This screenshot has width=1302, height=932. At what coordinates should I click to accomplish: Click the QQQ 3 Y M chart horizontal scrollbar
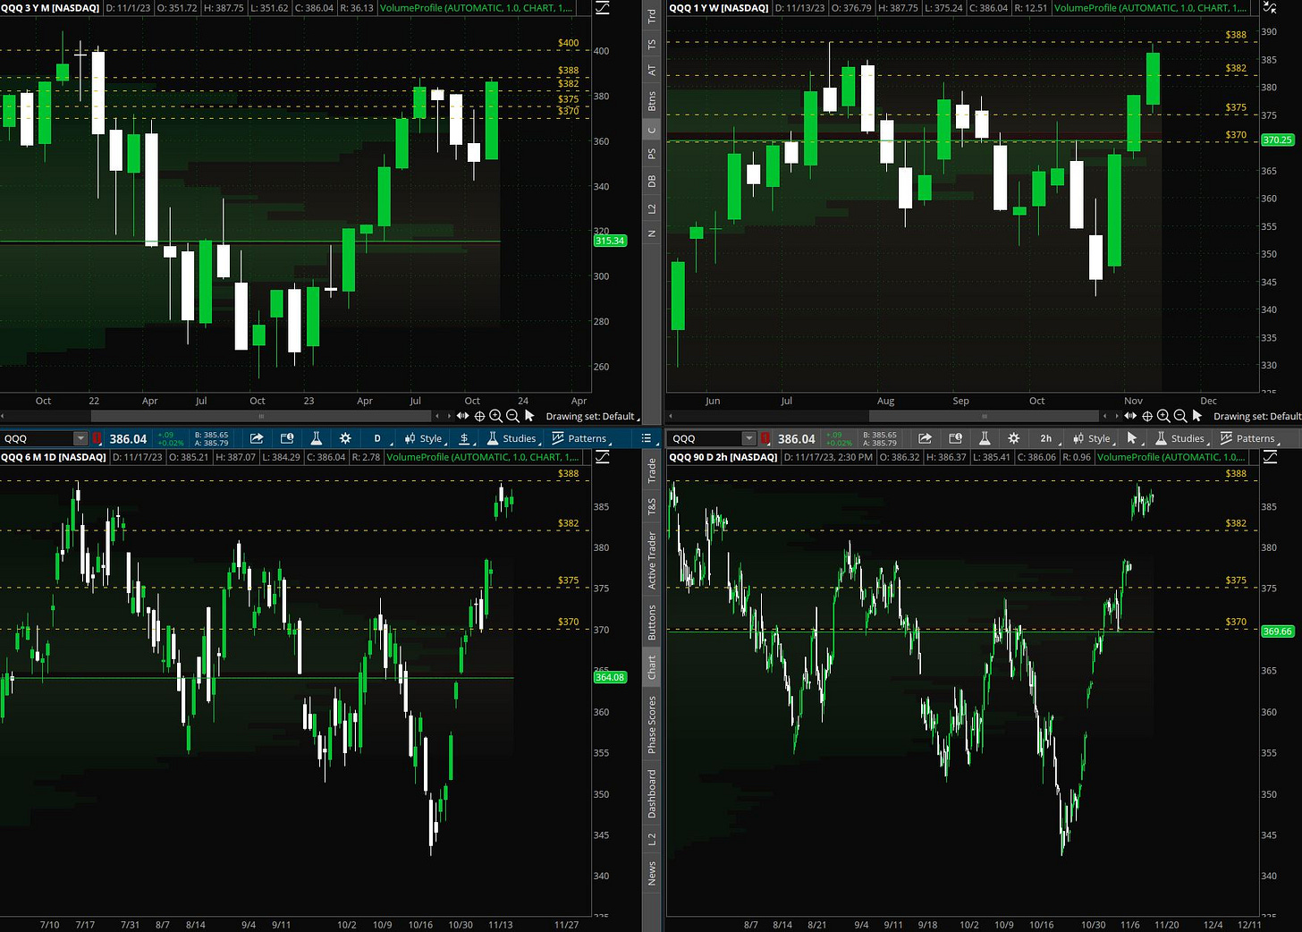(x=261, y=416)
